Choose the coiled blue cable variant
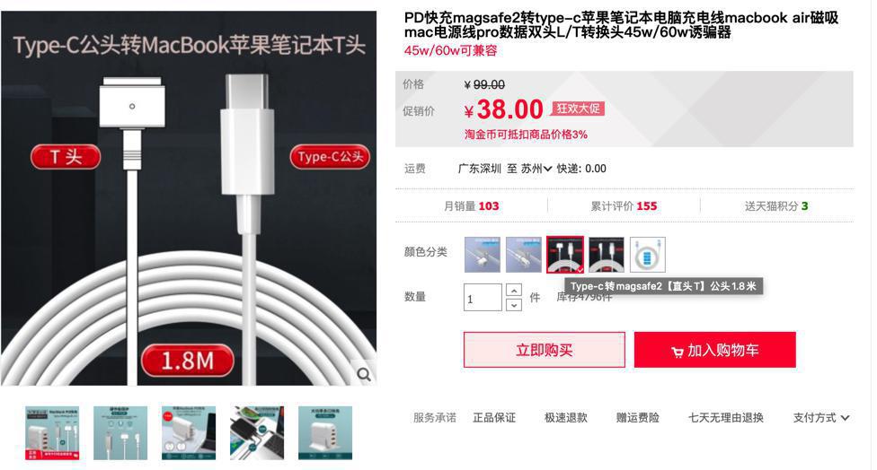The width and height of the screenshot is (877, 470). point(648,255)
